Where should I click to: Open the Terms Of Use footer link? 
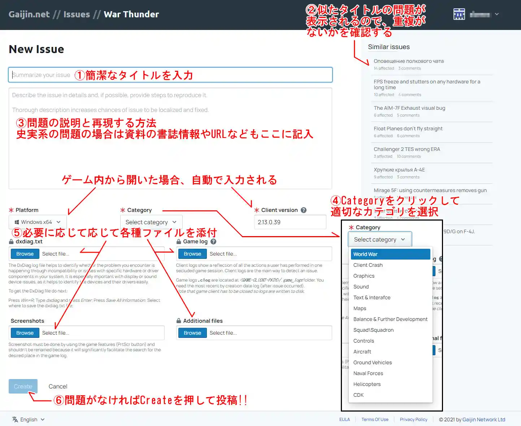[375, 420]
